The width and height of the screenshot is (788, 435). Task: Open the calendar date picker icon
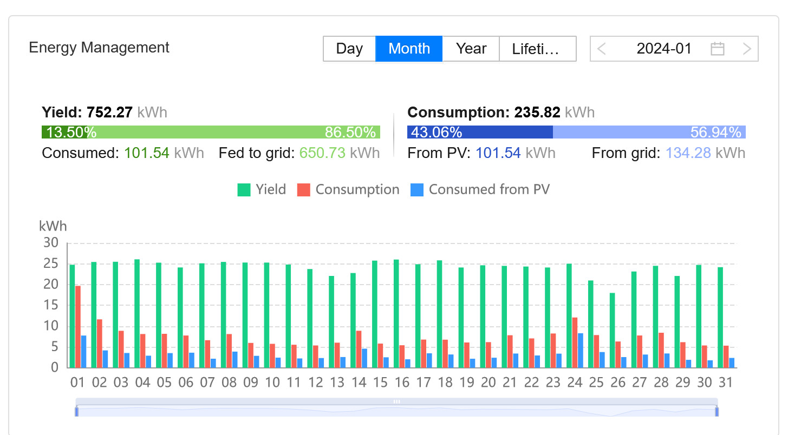pos(717,49)
